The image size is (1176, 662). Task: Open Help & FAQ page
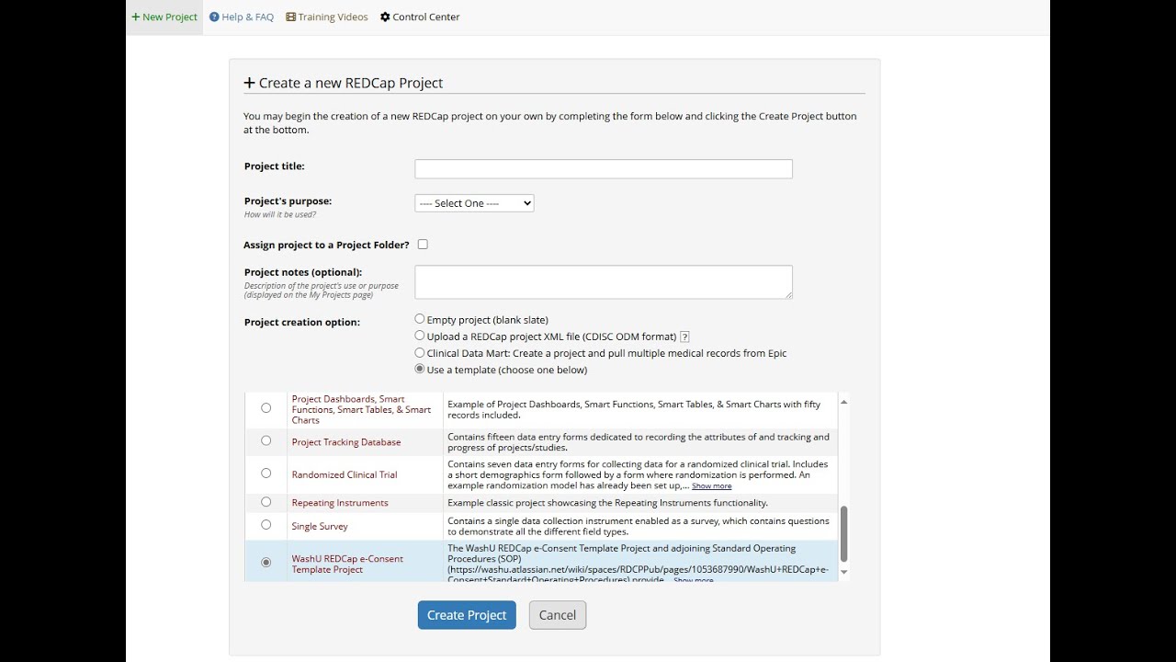tap(242, 17)
